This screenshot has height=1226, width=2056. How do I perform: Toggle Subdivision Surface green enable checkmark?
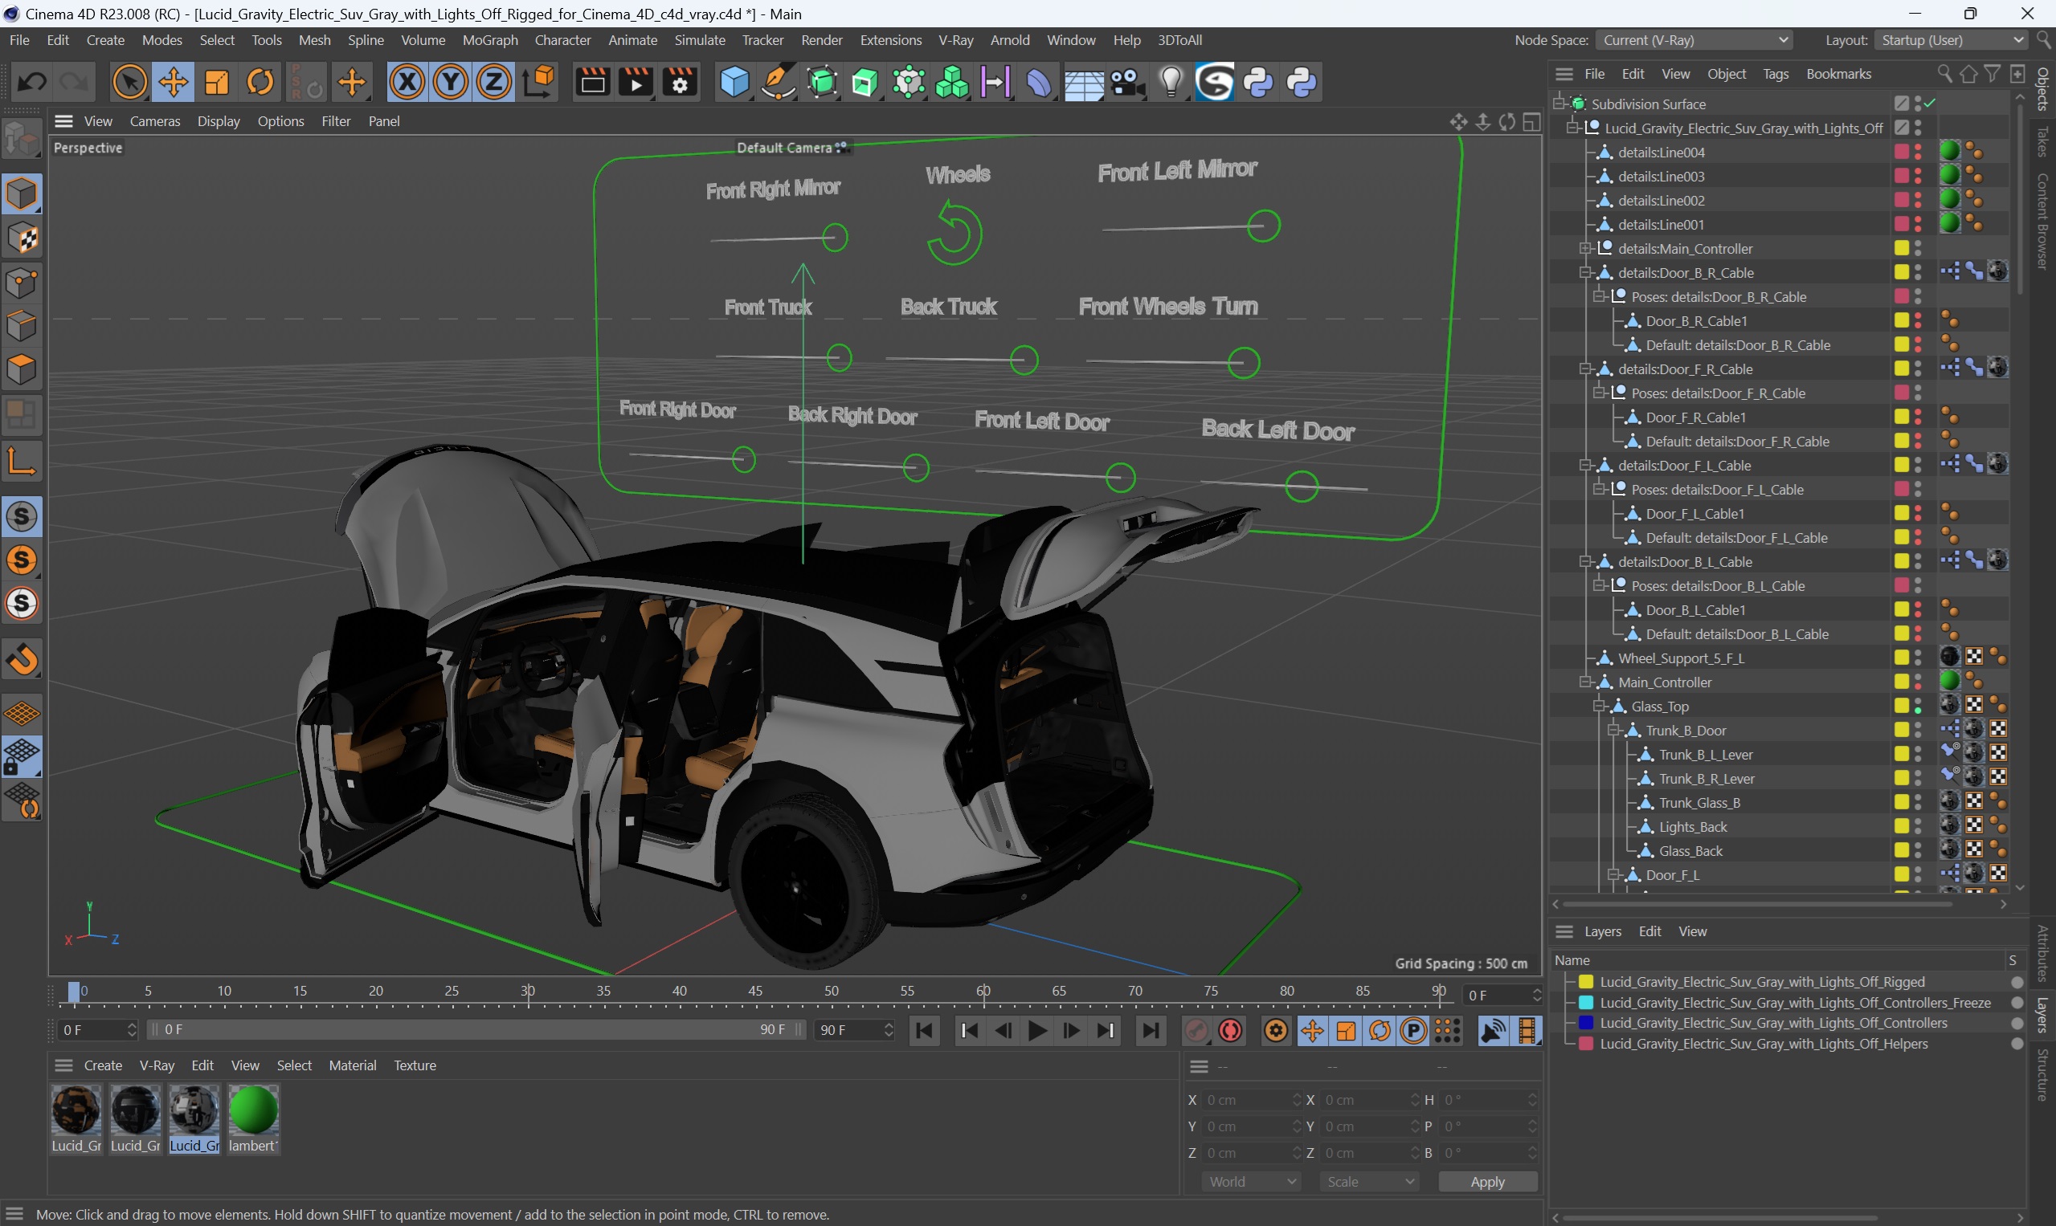pyautogui.click(x=1930, y=104)
